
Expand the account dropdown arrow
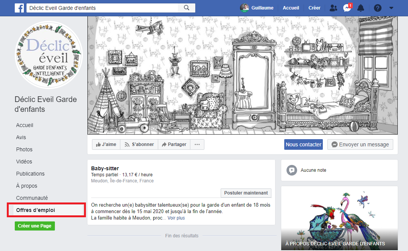(x=391, y=8)
